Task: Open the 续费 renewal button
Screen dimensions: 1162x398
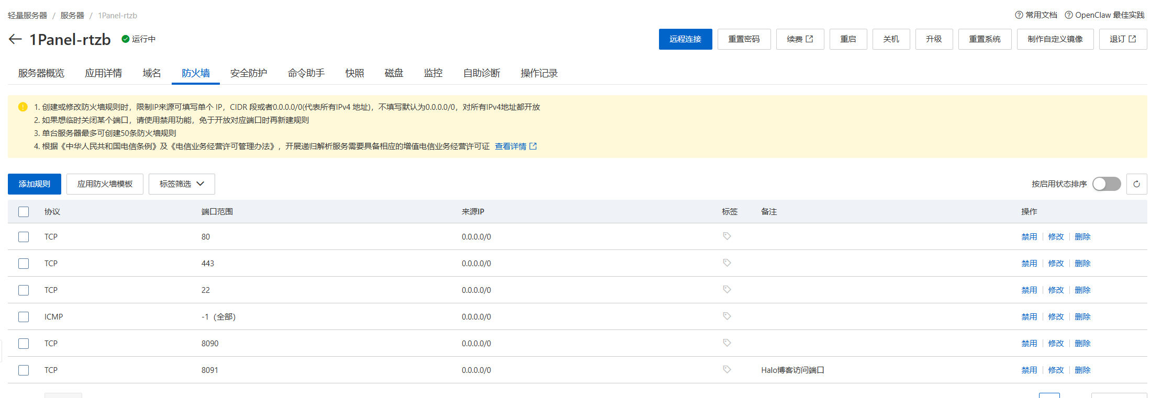Action: pyautogui.click(x=800, y=39)
